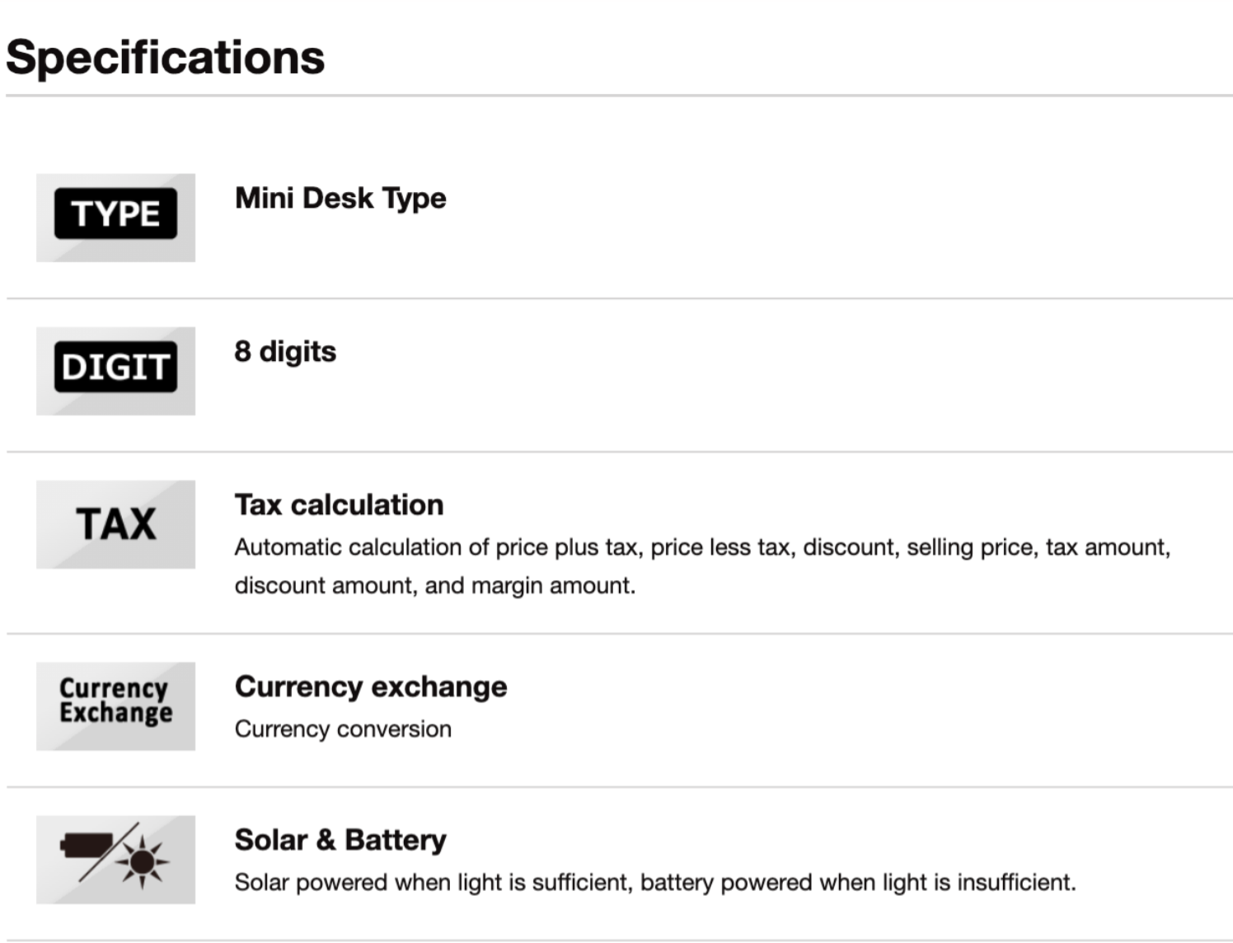The image size is (1233, 943).
Task: Click the divider between TAX and Currency rows
Action: pyautogui.click(x=618, y=634)
